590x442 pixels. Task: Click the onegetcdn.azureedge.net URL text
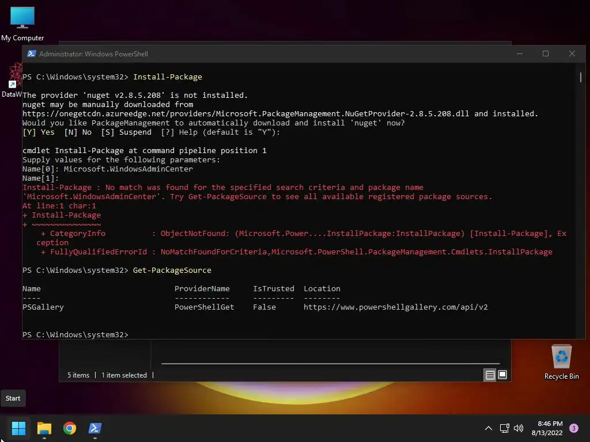point(245,113)
